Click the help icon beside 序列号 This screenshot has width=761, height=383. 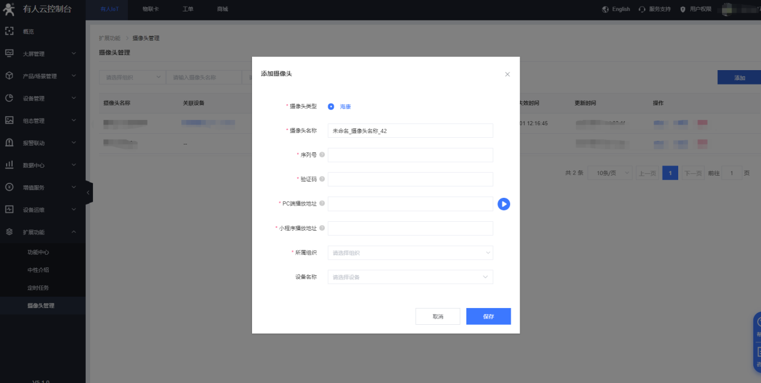322,155
